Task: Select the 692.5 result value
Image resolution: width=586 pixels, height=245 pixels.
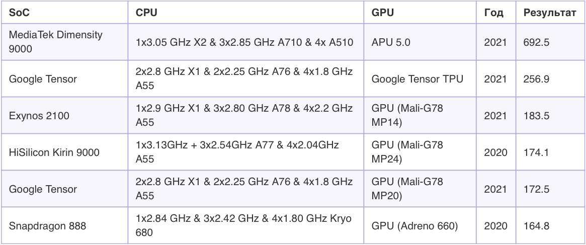Action: [536, 42]
